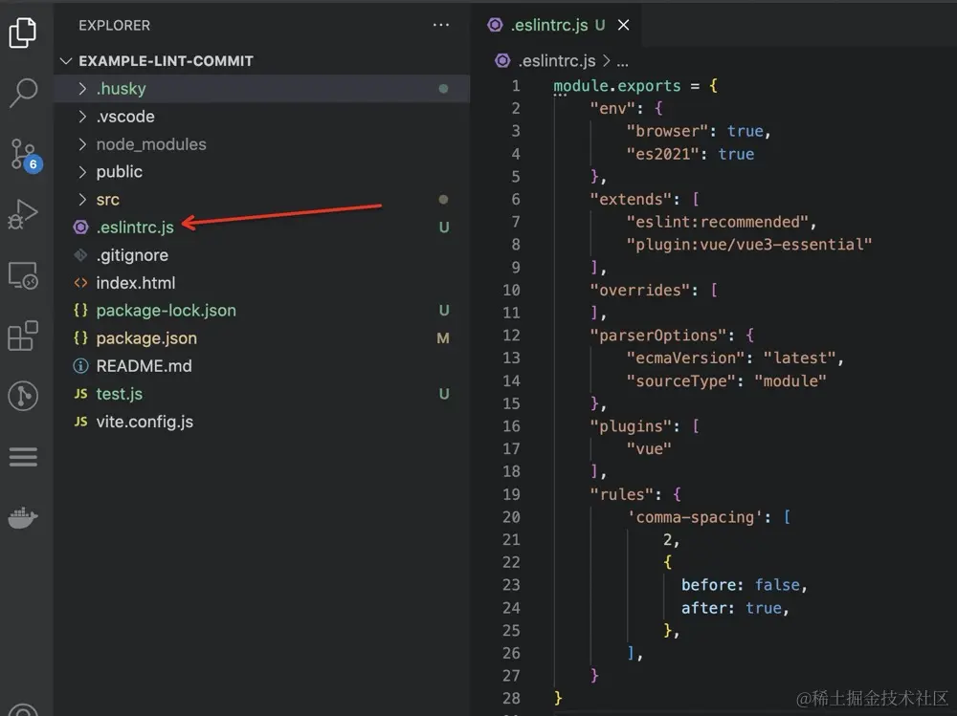Open Run and Debug view

(x=23, y=214)
